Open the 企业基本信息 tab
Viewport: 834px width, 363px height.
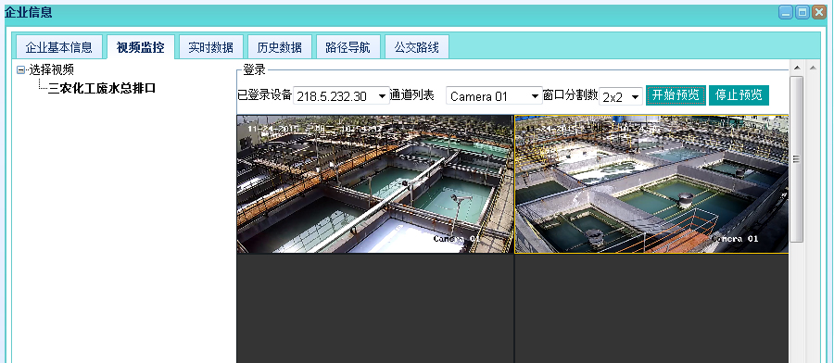pyautogui.click(x=58, y=47)
